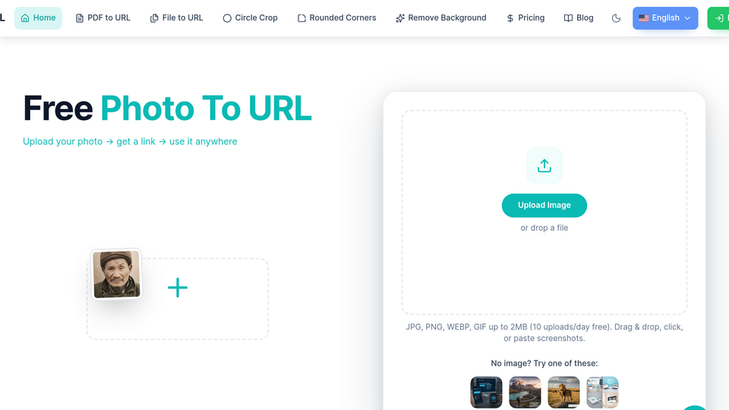Try the white desk workspace sample image
This screenshot has width=729, height=410.
point(602,393)
